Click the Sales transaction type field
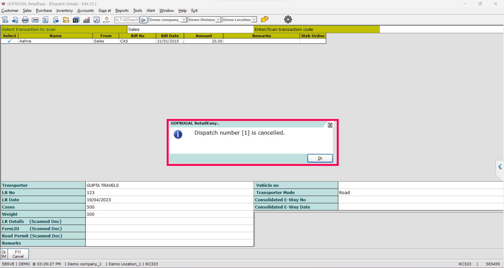 pyautogui.click(x=190, y=29)
